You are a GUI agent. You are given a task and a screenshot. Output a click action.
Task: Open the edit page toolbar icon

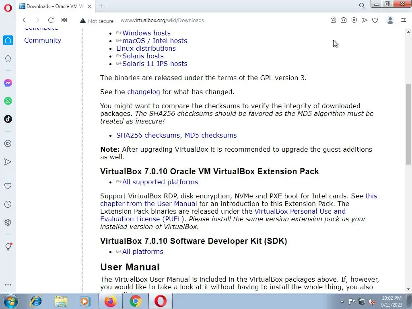(x=333, y=20)
